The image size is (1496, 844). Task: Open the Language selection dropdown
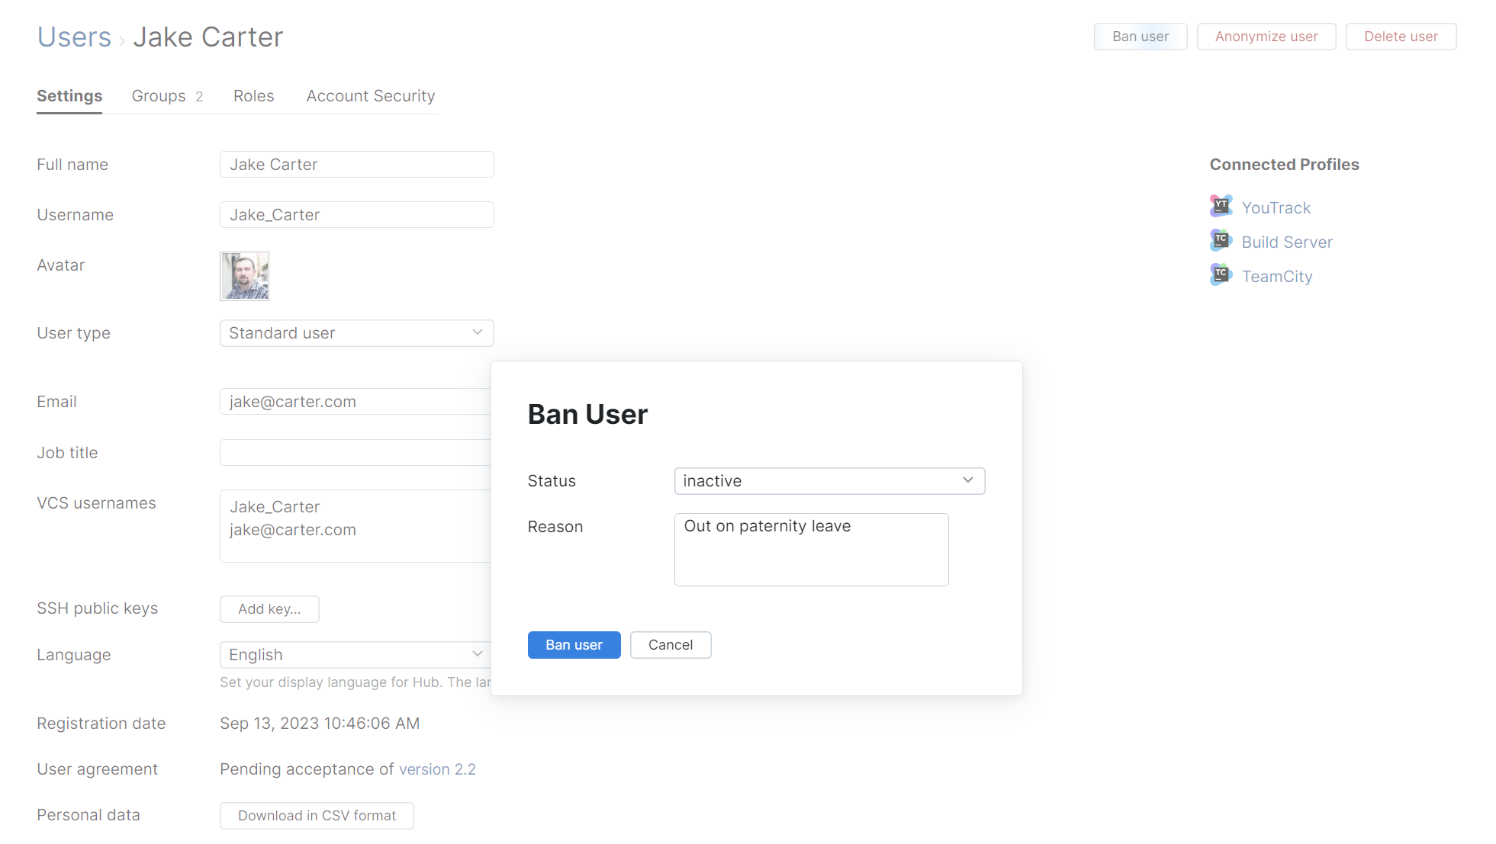point(353,654)
